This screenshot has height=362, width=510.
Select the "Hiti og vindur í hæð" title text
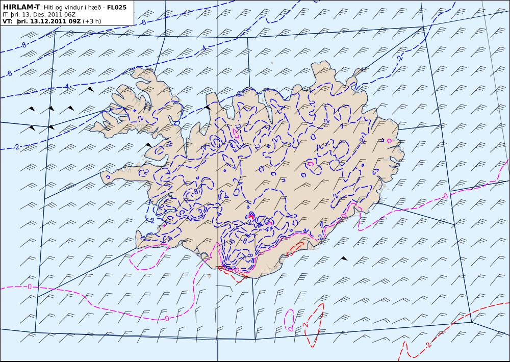pyautogui.click(x=72, y=7)
